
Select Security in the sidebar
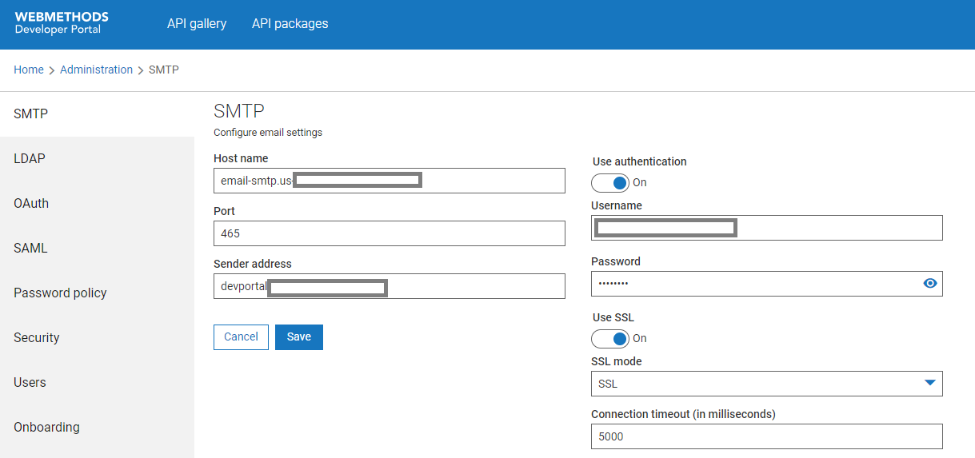tap(37, 338)
